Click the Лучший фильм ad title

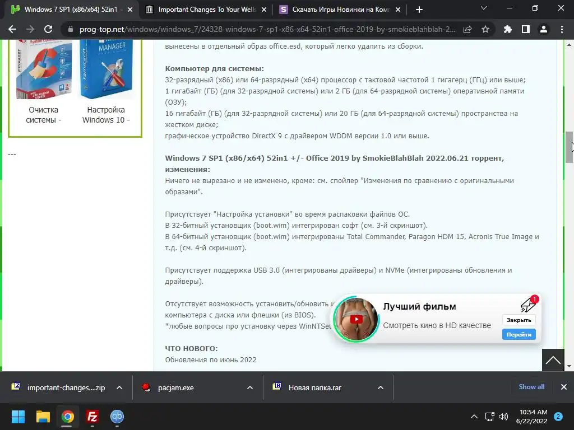[419, 306]
